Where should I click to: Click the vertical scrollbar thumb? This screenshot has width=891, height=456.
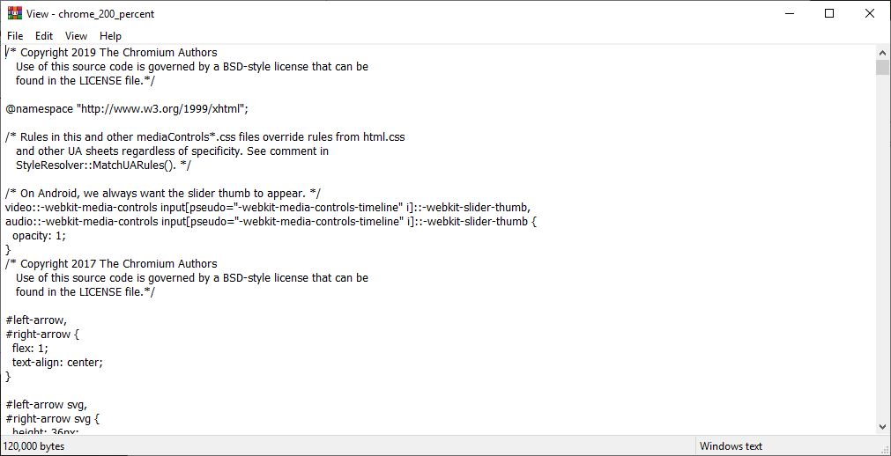(x=882, y=67)
